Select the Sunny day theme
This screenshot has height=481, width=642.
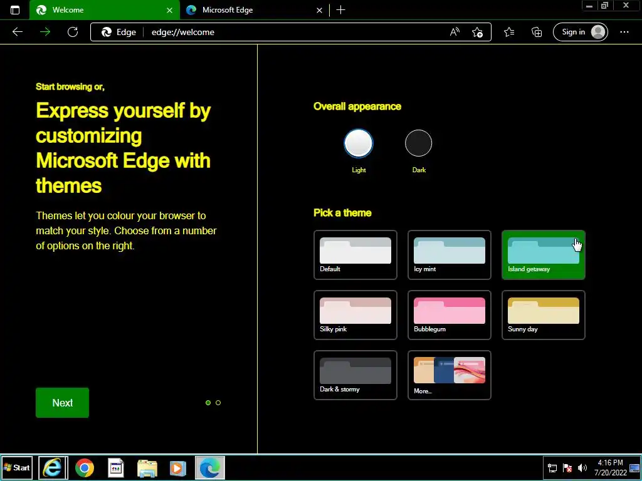pos(544,315)
